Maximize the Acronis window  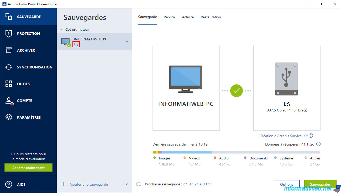click(x=323, y=4)
